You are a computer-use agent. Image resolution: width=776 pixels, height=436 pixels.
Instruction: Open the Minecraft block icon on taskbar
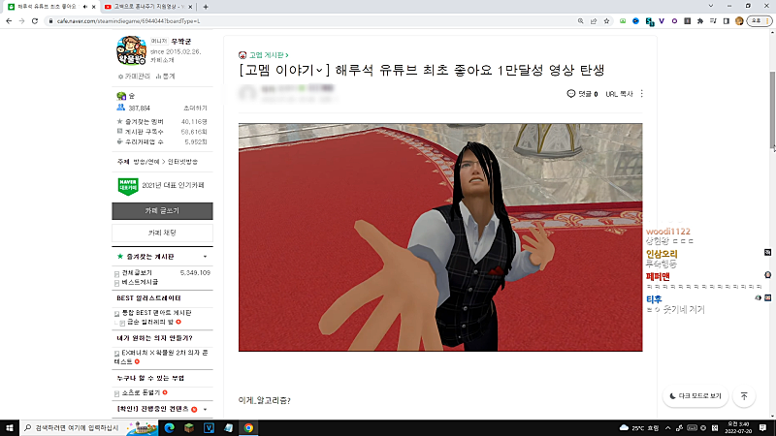pos(189,428)
